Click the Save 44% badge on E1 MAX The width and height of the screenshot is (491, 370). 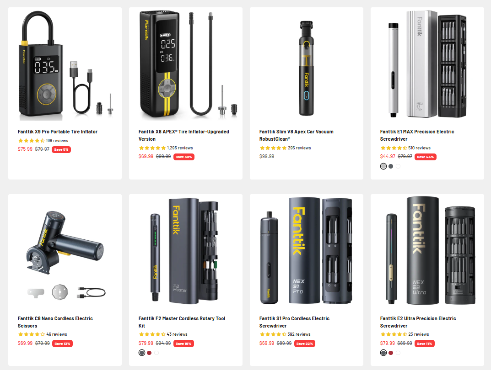425,157
